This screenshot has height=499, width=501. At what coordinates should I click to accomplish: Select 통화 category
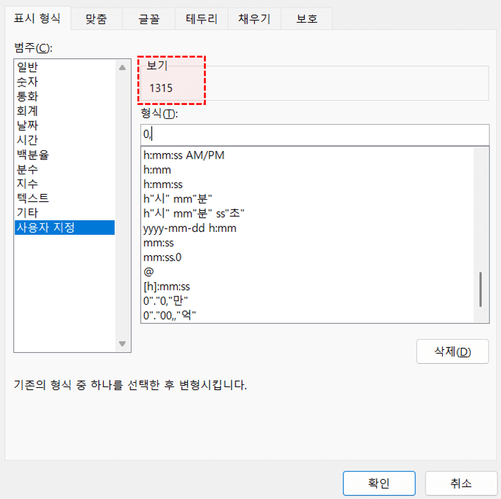tap(65, 96)
